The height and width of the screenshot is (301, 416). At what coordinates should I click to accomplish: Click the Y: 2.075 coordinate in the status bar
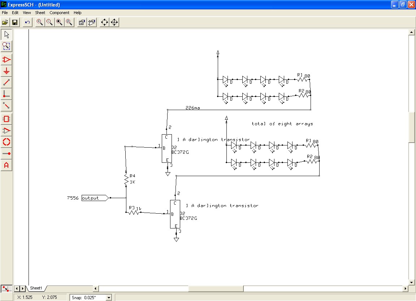tap(49, 297)
